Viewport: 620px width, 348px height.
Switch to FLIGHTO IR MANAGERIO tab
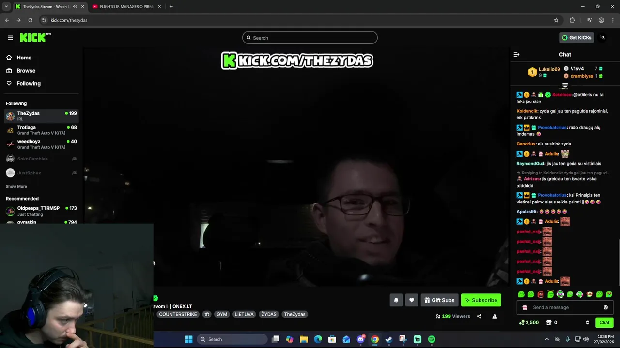[x=125, y=7]
